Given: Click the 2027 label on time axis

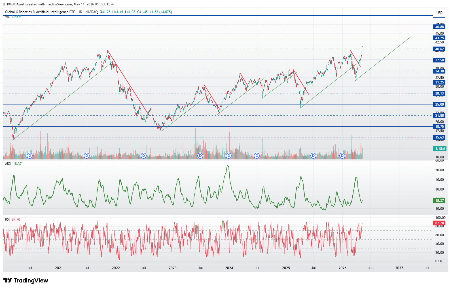Looking at the screenshot, I should (x=399, y=268).
